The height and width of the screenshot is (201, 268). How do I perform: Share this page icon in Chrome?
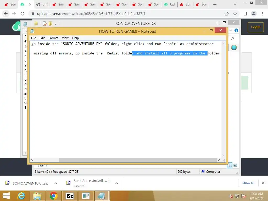pos(227,14)
